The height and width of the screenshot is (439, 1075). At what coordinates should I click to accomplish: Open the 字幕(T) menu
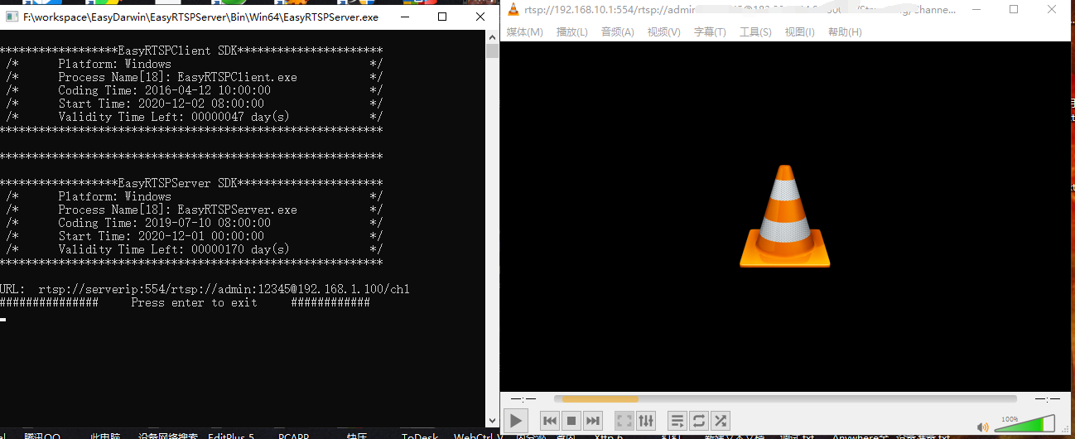coord(710,32)
